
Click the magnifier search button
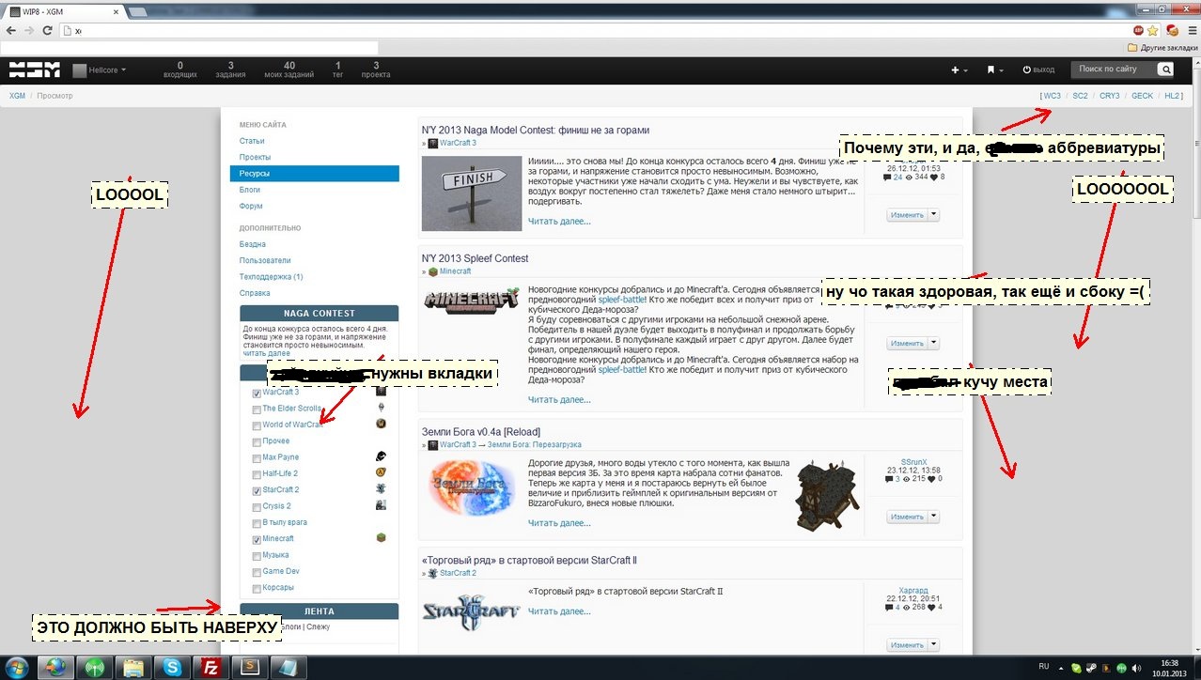(1165, 70)
